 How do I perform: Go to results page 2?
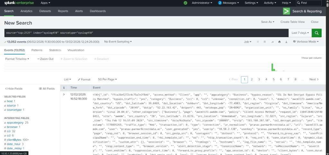252,79
